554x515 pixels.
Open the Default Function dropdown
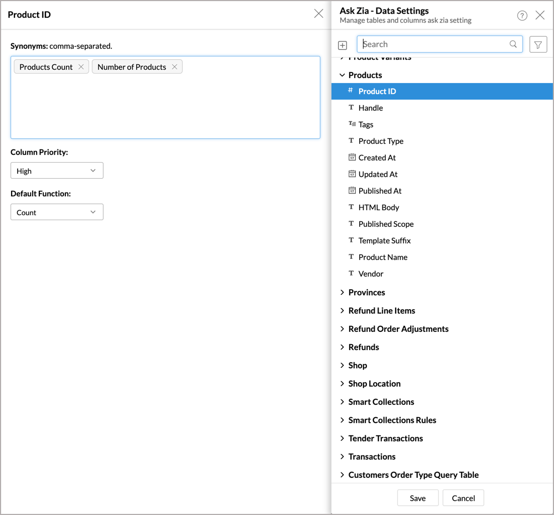[x=57, y=212]
